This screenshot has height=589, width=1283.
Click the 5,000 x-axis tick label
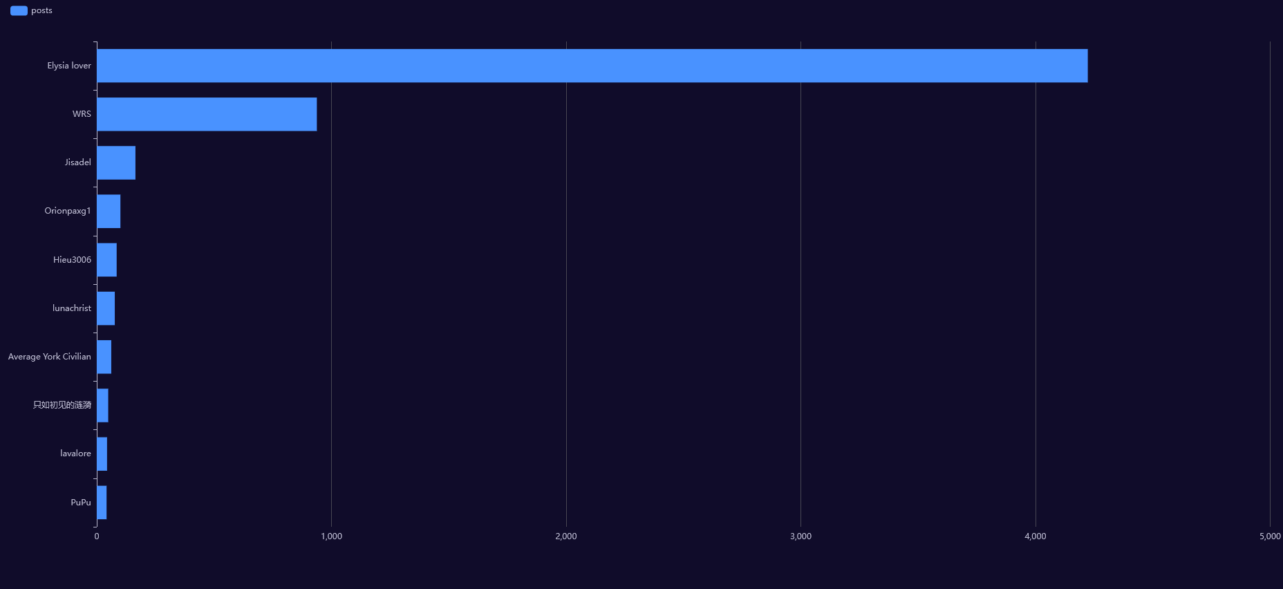pyautogui.click(x=1270, y=536)
